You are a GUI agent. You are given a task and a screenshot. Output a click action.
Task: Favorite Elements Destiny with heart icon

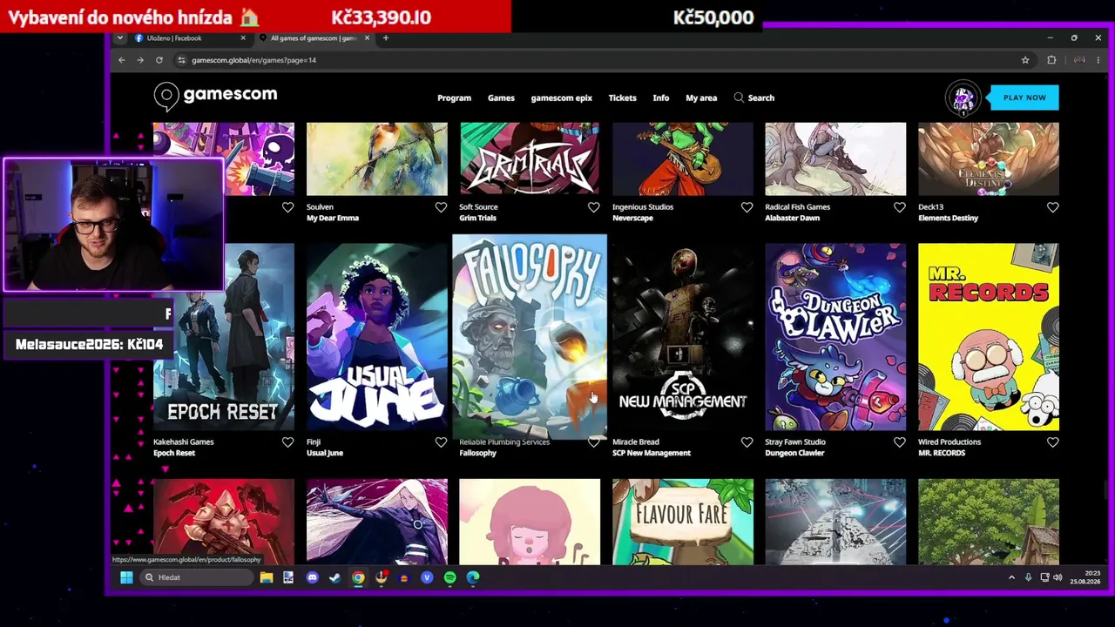(1053, 207)
